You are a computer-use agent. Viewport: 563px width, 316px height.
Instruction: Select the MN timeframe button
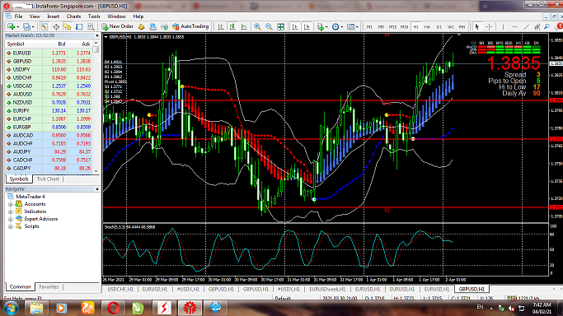pyautogui.click(x=462, y=27)
